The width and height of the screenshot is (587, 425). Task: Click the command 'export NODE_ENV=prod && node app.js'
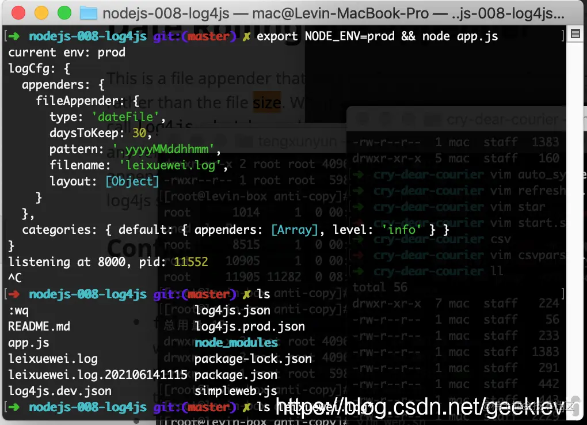377,36
